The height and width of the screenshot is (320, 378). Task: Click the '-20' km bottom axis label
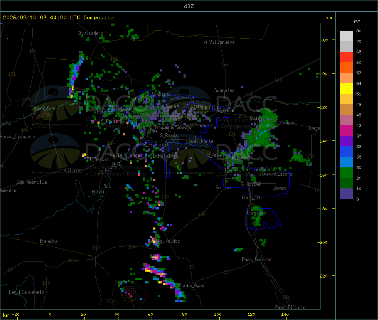(16, 314)
